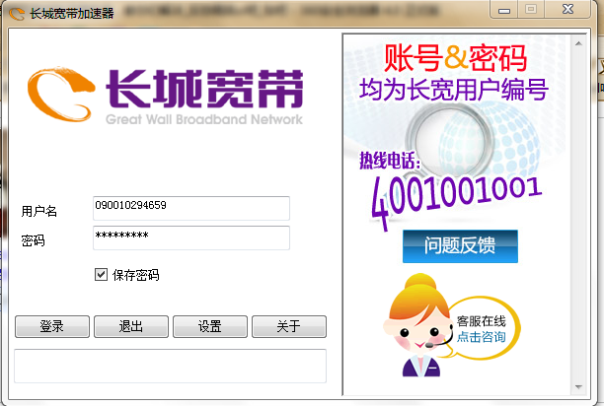Click the 退出 exit button

point(131,326)
